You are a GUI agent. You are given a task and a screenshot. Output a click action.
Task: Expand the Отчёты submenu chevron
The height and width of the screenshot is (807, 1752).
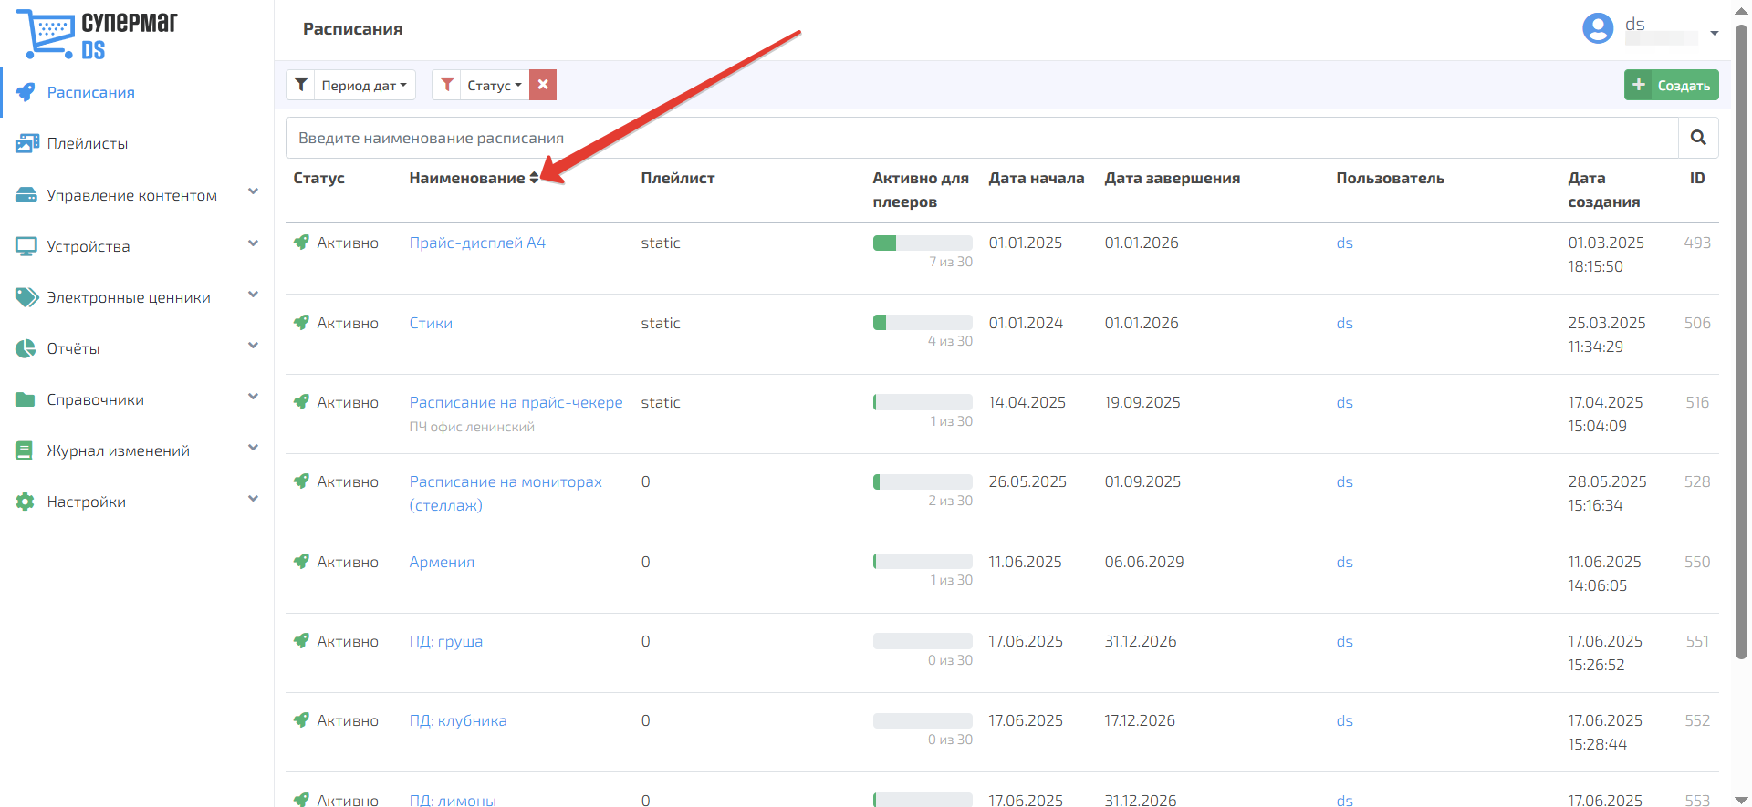(254, 345)
